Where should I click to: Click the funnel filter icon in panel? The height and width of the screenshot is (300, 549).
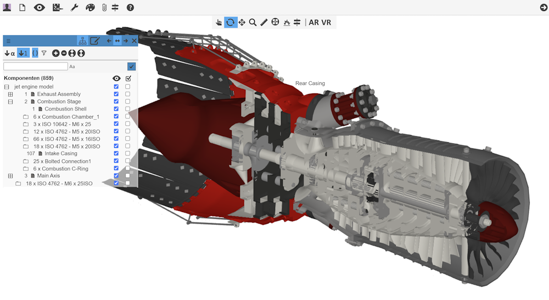[x=44, y=53]
